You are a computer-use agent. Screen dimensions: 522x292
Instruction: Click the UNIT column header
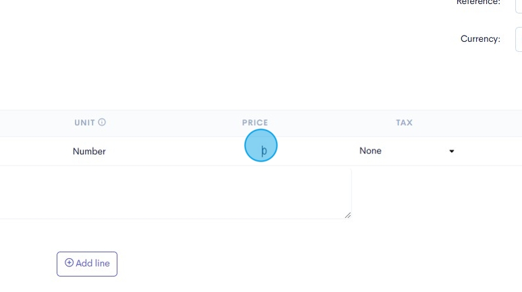(84, 123)
